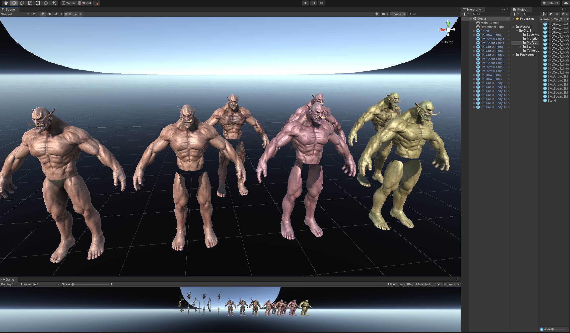This screenshot has height=333, width=570.
Task: Collapse the Orc_3 scene in Hierarchy
Action: pyautogui.click(x=471, y=19)
